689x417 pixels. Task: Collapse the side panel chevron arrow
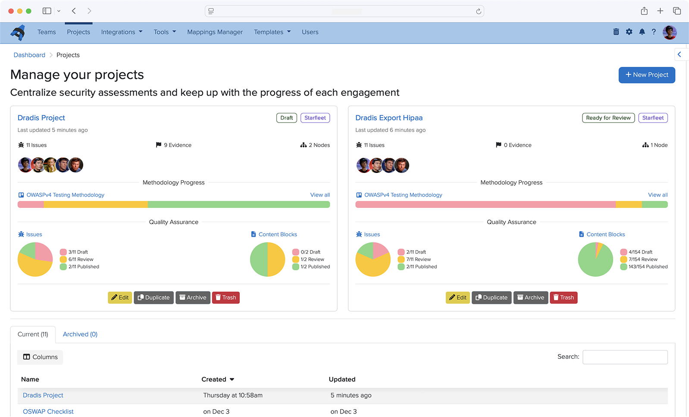pos(680,54)
